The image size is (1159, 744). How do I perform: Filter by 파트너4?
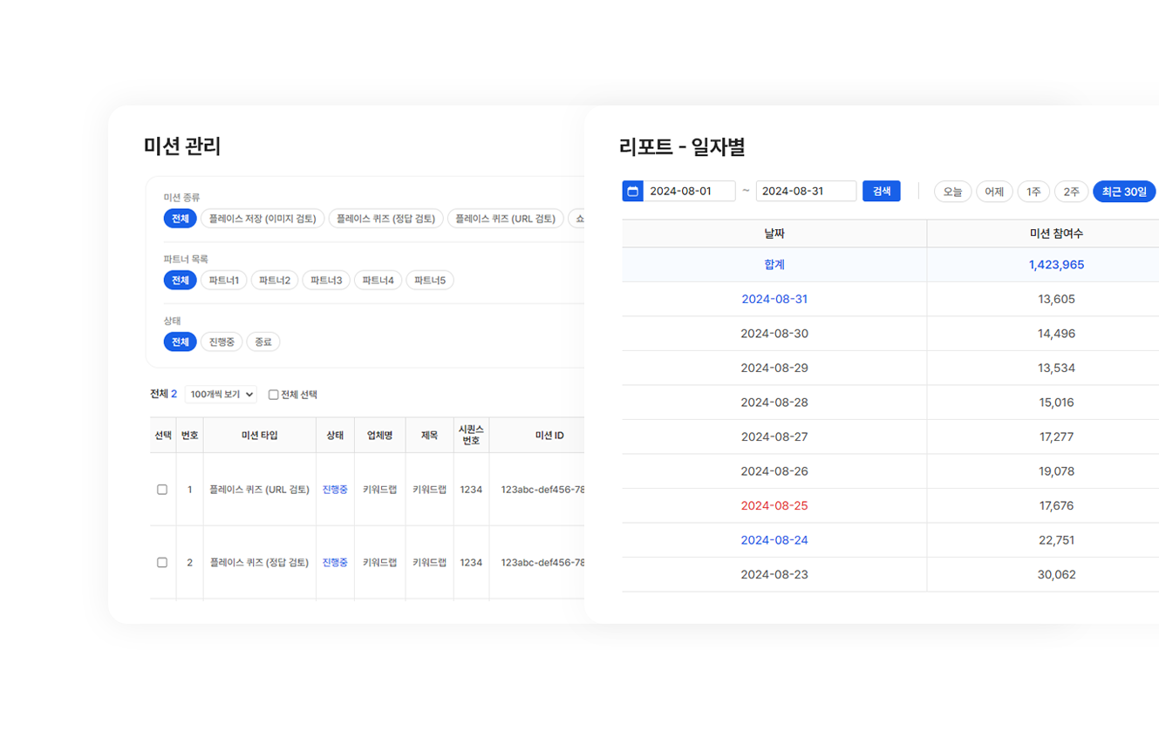coord(378,281)
